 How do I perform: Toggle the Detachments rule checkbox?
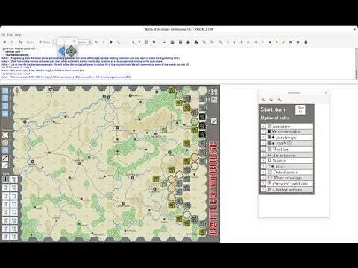[263, 172]
